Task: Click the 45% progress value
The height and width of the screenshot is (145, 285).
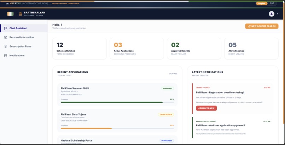Action: pos(172,126)
